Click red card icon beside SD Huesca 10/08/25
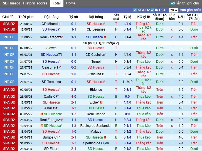Image resolution: width=202 pixels, height=151 pixels. pos(105,37)
